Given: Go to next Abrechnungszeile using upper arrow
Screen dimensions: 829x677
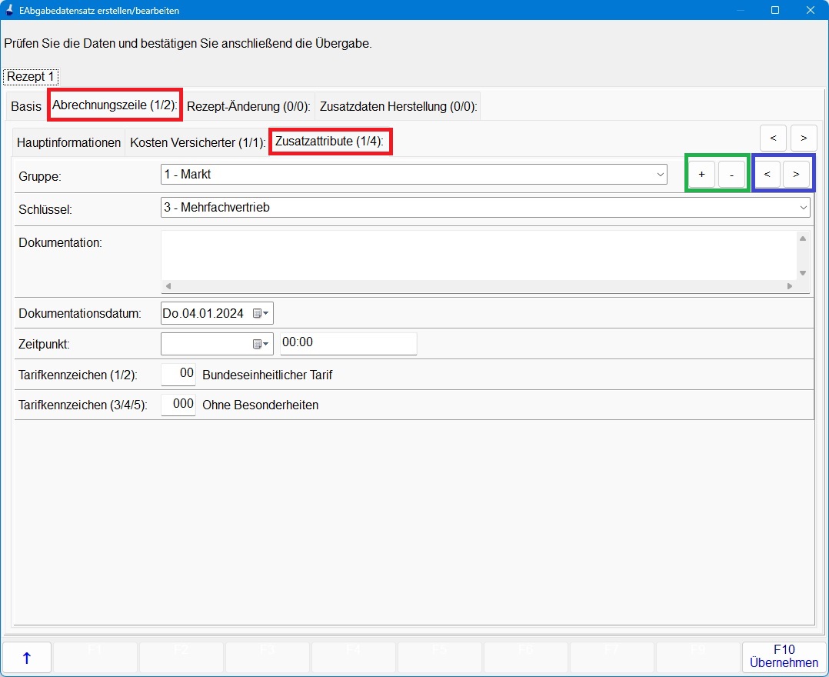Looking at the screenshot, I should (804, 138).
